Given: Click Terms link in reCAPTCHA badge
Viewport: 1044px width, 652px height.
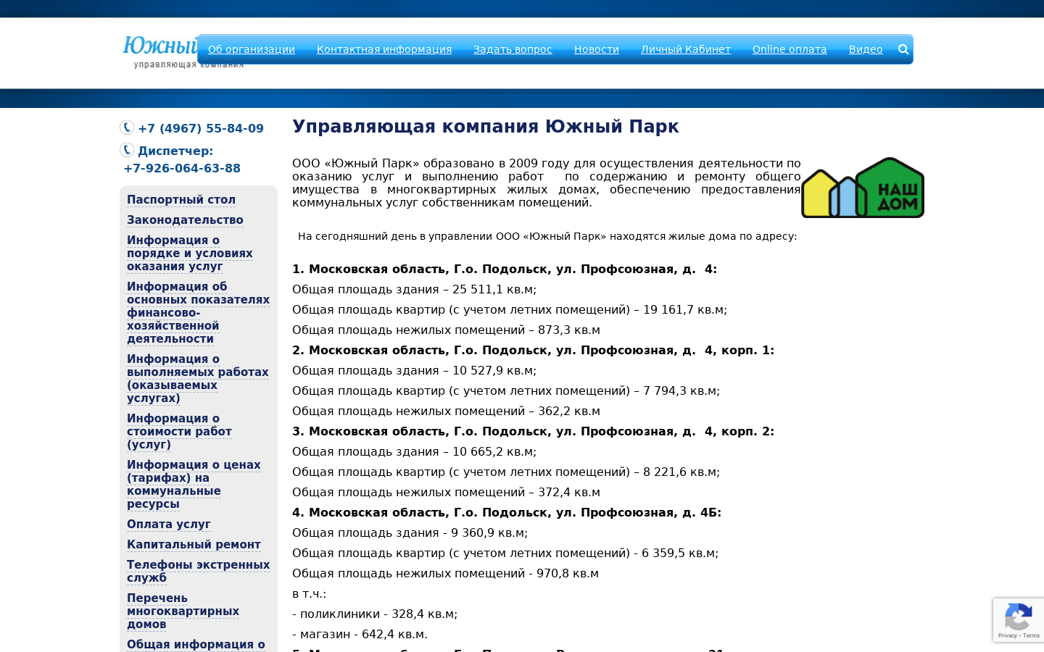Looking at the screenshot, I should click(1032, 635).
